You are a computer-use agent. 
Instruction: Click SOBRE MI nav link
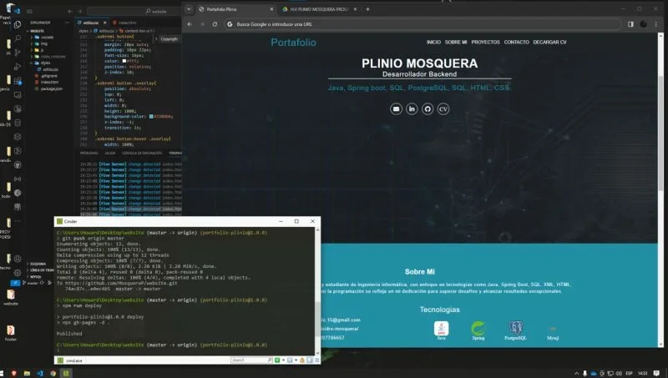(x=456, y=43)
